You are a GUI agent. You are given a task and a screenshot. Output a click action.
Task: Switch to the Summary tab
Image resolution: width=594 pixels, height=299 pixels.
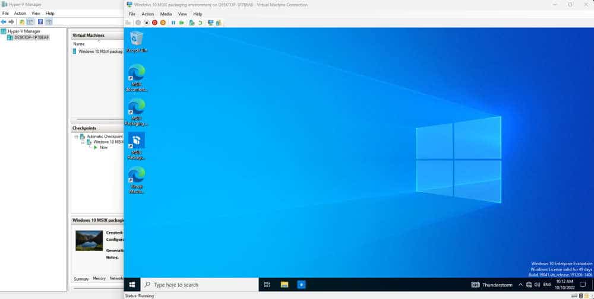81,279
